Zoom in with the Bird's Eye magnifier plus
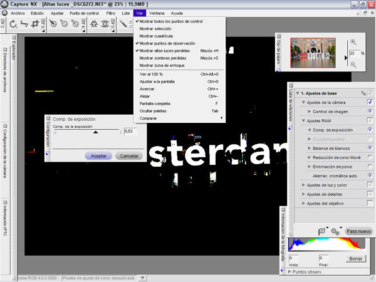The height and width of the screenshot is (282, 376). (x=353, y=43)
